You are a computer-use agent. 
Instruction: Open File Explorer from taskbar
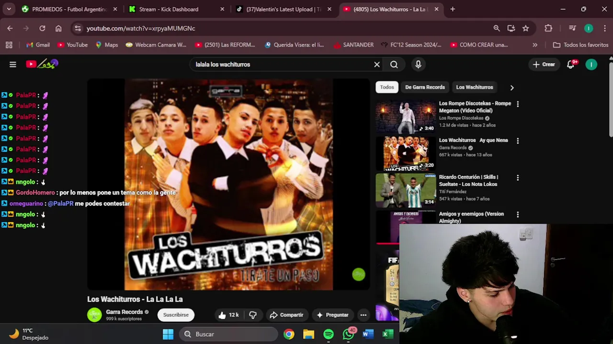[308, 334]
